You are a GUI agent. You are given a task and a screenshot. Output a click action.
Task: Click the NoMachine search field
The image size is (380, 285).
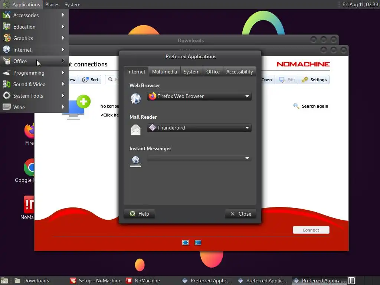click(x=112, y=79)
